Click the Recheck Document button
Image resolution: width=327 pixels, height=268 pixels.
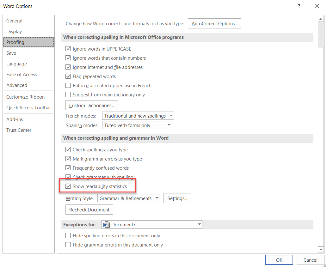[x=89, y=210]
